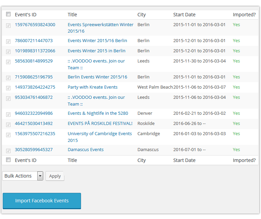This screenshot has width=261, height=219.
Task: Open event ID 464215030413492 link
Action: (x=34, y=124)
